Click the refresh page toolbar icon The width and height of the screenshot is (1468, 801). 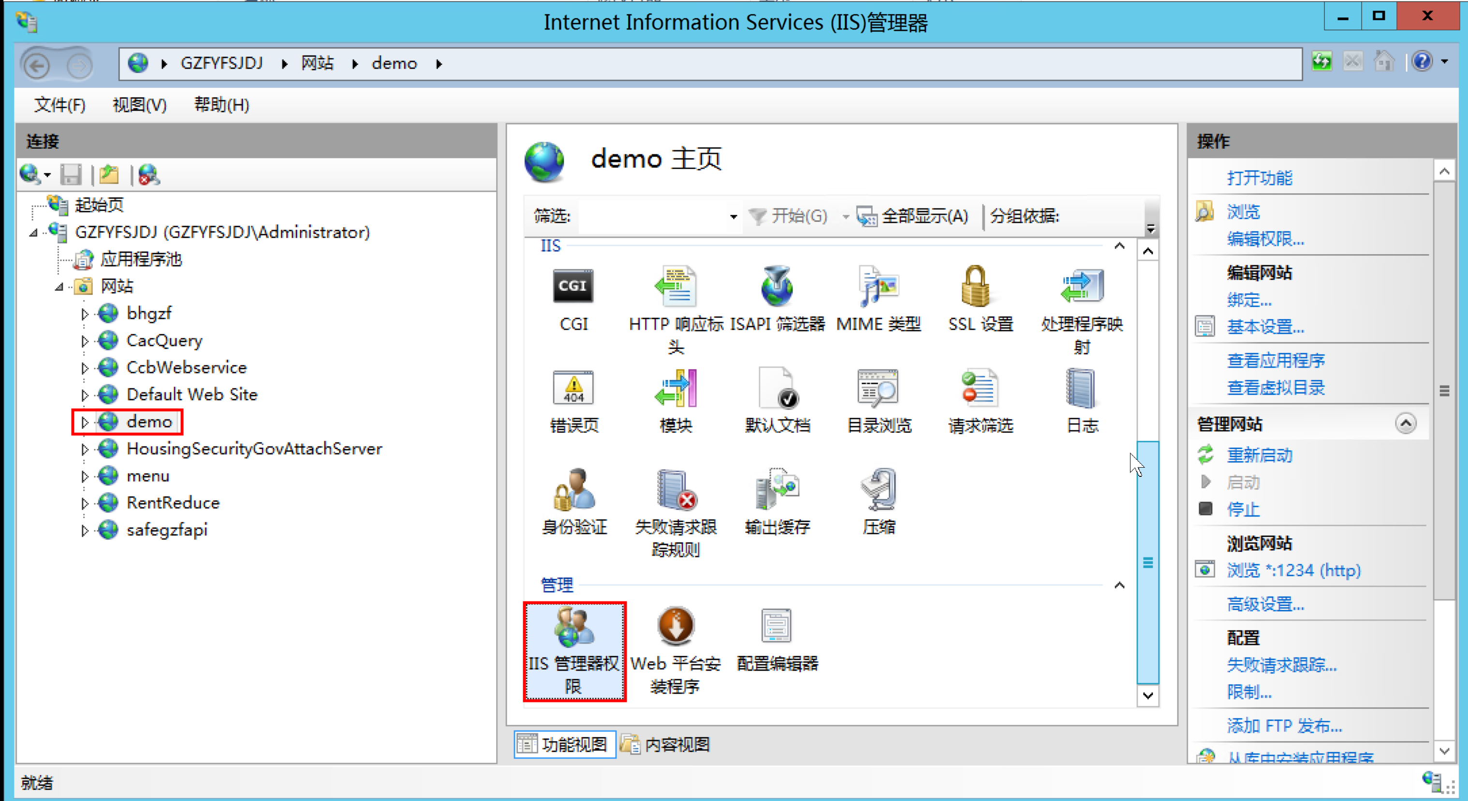(1321, 61)
